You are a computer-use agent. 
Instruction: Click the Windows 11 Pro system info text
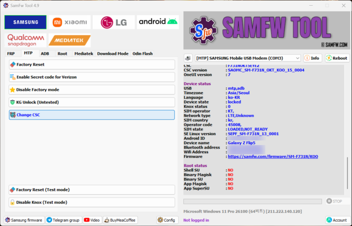point(243,211)
